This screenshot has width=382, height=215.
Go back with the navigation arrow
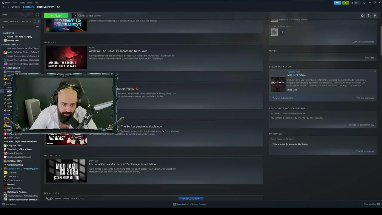4,7
